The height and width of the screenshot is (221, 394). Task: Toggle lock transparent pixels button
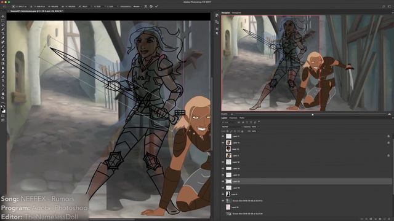tap(228, 131)
